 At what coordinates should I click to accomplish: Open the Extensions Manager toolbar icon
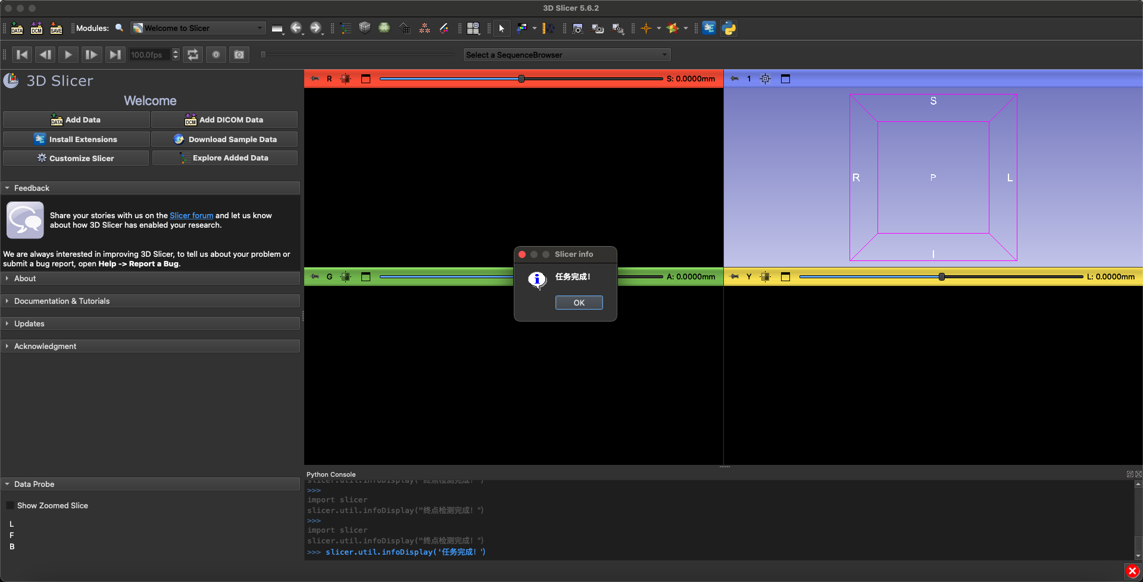coord(709,28)
